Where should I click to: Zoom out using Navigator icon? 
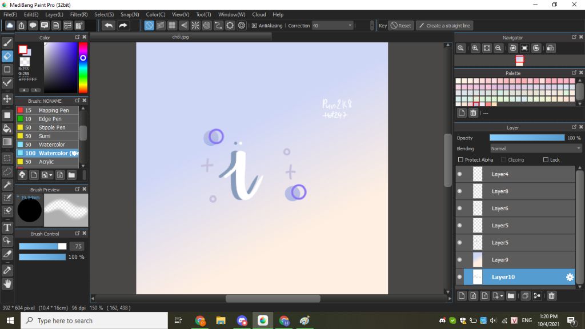(498, 48)
